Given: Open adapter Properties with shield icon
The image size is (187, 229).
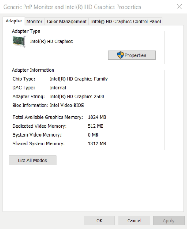Looking at the screenshot, I should click(x=132, y=55).
